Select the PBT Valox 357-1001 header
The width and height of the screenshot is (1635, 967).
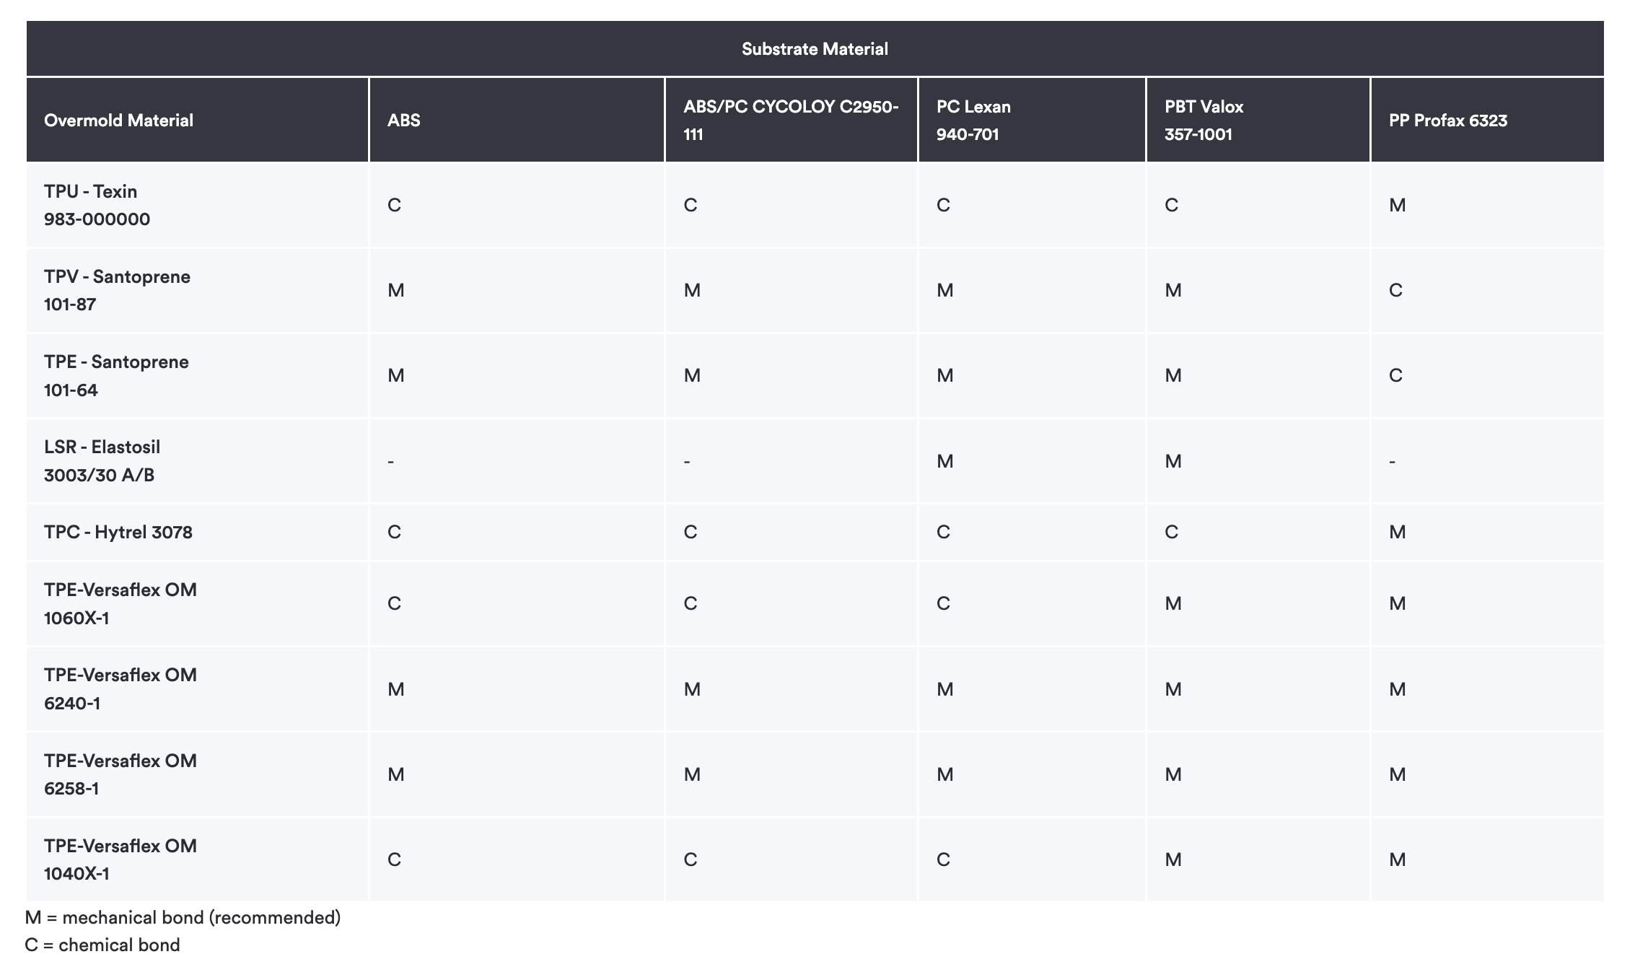(x=1204, y=120)
